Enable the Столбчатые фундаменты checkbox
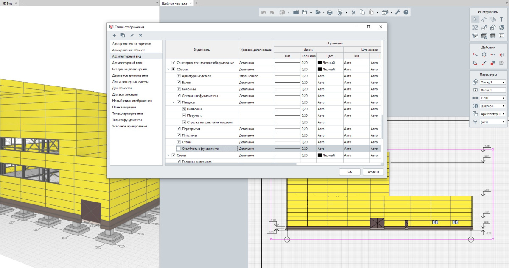Screen dimensions: 509x268 click(179, 149)
